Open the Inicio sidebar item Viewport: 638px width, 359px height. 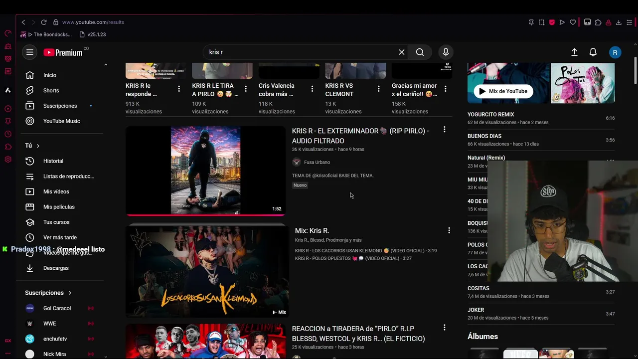pos(63,75)
